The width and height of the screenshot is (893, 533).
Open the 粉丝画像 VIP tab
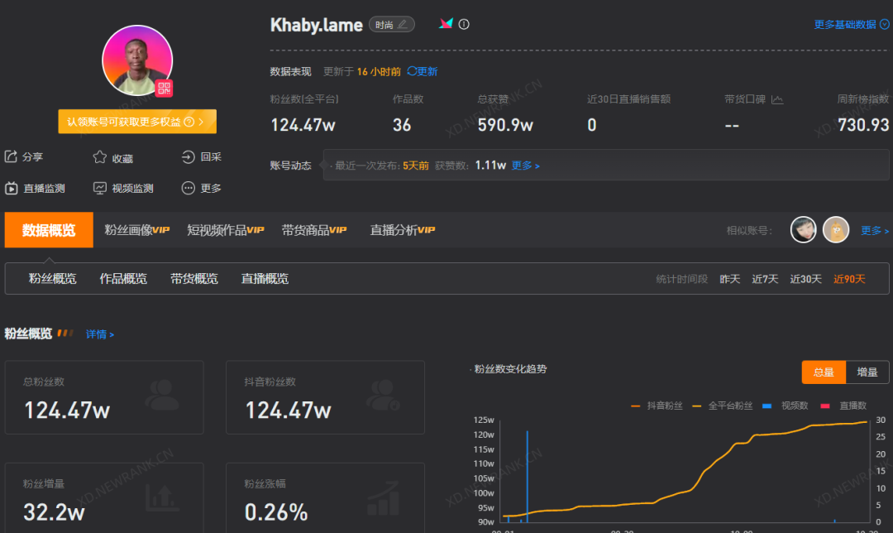point(136,230)
